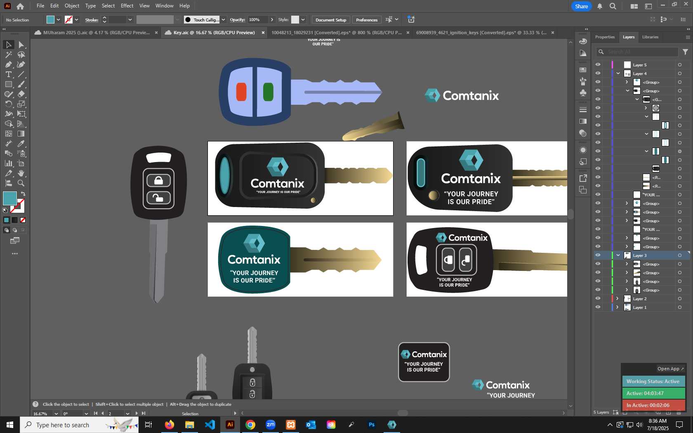Open the Asset Export panel icon
Screen dimensions: 693x433
tap(583, 178)
